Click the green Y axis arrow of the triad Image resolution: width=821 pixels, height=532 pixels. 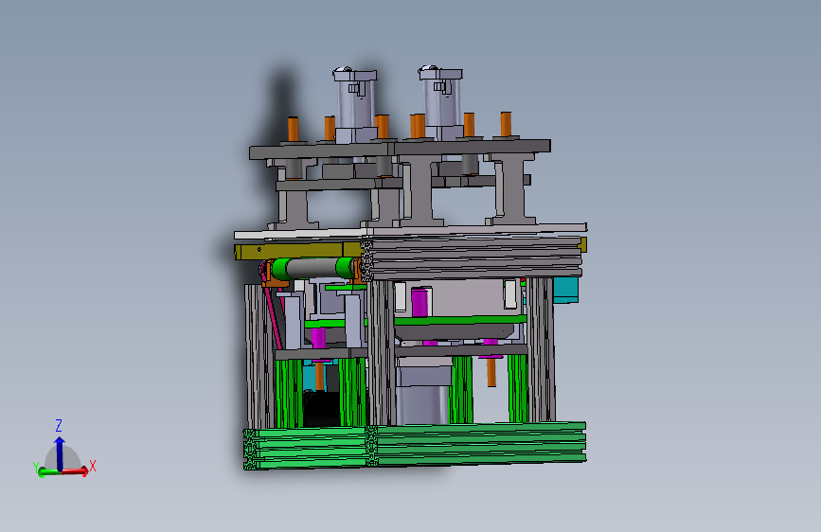tap(48, 472)
